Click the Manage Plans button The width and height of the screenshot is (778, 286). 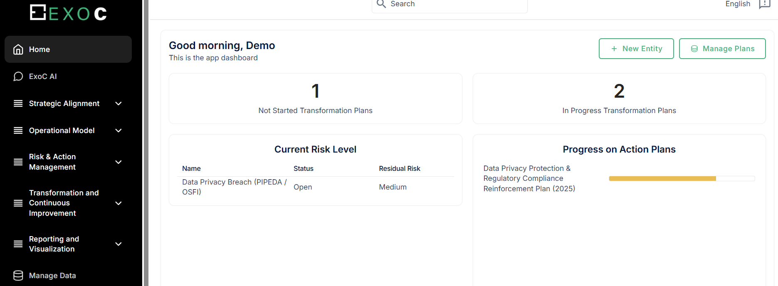[722, 49]
